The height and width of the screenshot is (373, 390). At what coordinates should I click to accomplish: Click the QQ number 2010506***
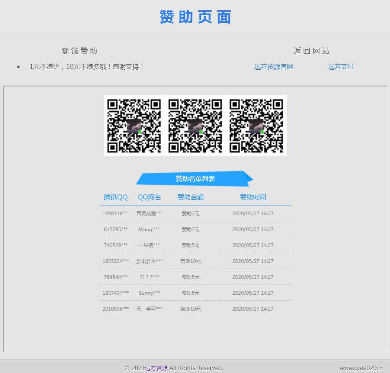(116, 309)
